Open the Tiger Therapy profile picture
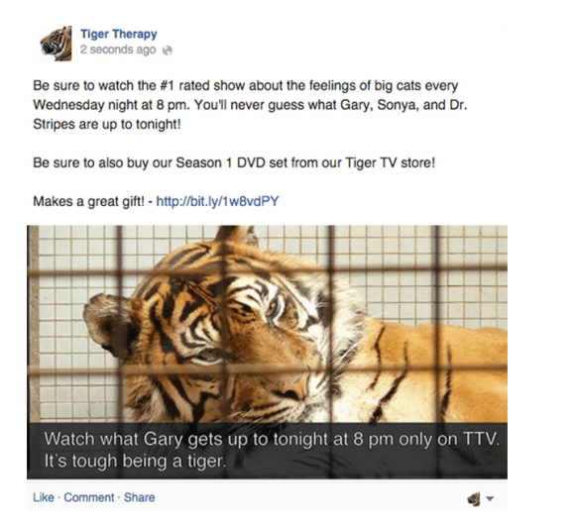 [x=56, y=43]
